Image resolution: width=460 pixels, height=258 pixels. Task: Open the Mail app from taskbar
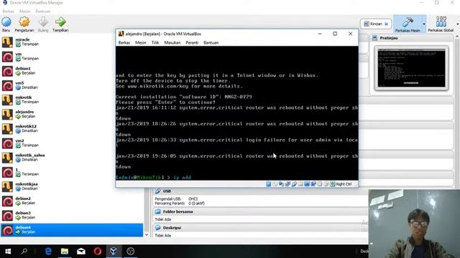pyautogui.click(x=81, y=252)
